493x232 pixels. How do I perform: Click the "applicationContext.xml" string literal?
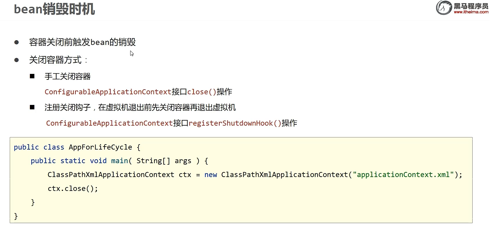pos(403,175)
